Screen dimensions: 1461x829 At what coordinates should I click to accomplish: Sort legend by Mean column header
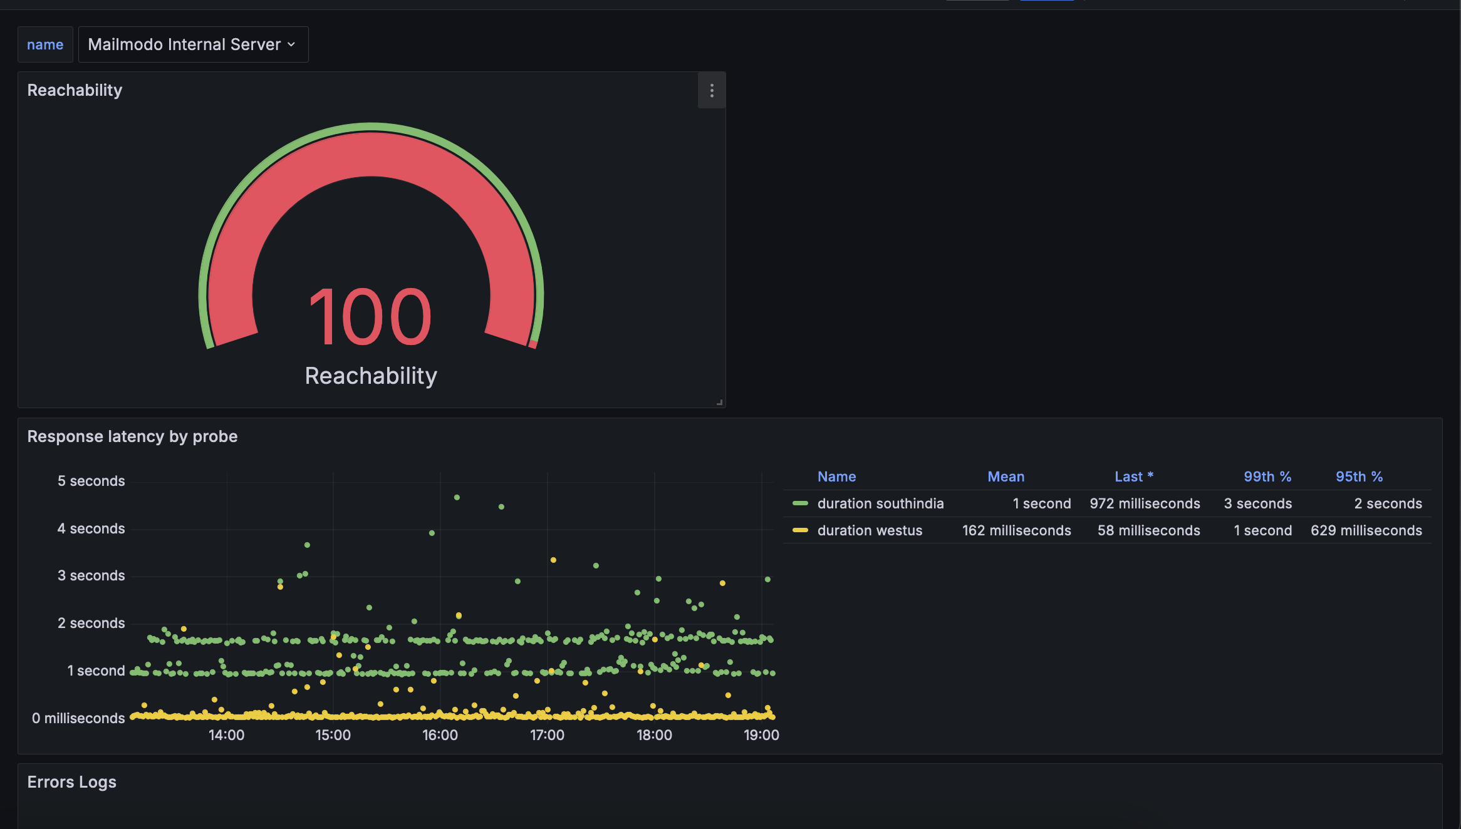click(1006, 476)
